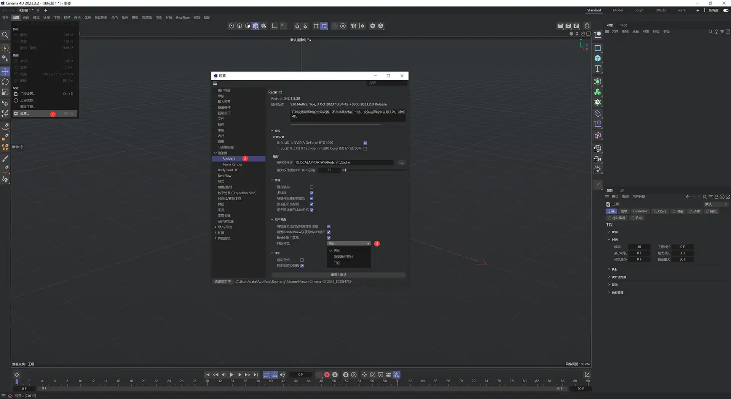Open the search magnifier in left toolbar
The width and height of the screenshot is (731, 399).
tap(5, 35)
